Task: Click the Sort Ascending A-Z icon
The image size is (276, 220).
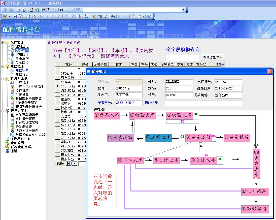Action: 81,16
